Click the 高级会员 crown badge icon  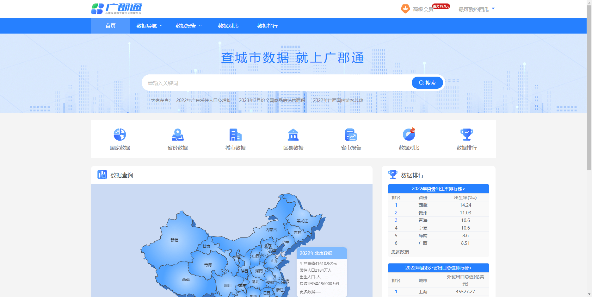click(405, 9)
